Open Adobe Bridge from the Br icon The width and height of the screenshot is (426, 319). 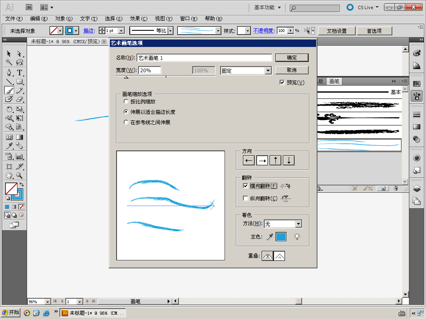pos(29,7)
